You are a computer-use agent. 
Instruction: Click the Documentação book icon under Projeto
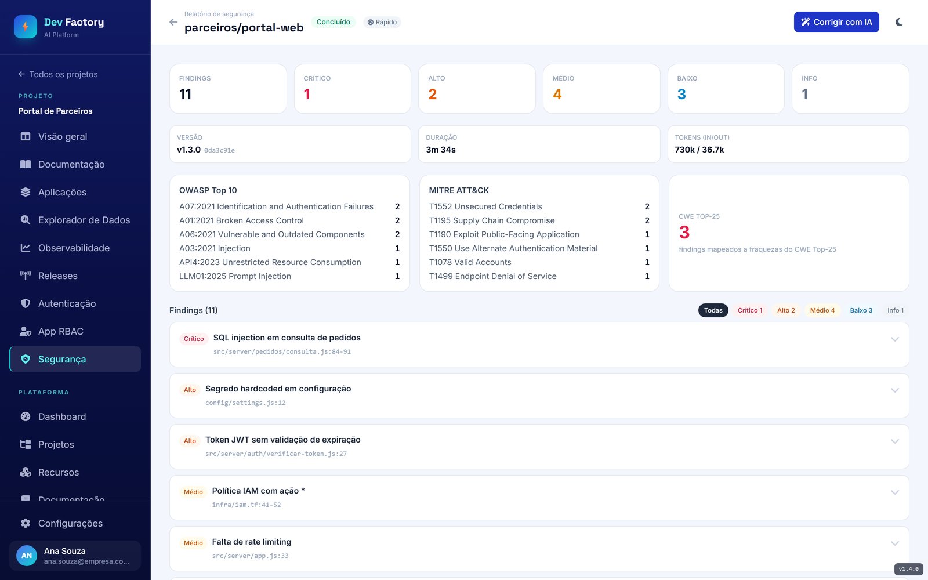(26, 164)
